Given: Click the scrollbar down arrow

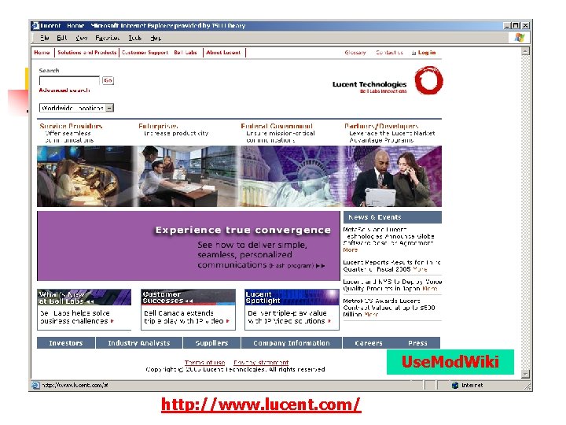Looking at the screenshot, I should tap(526, 374).
